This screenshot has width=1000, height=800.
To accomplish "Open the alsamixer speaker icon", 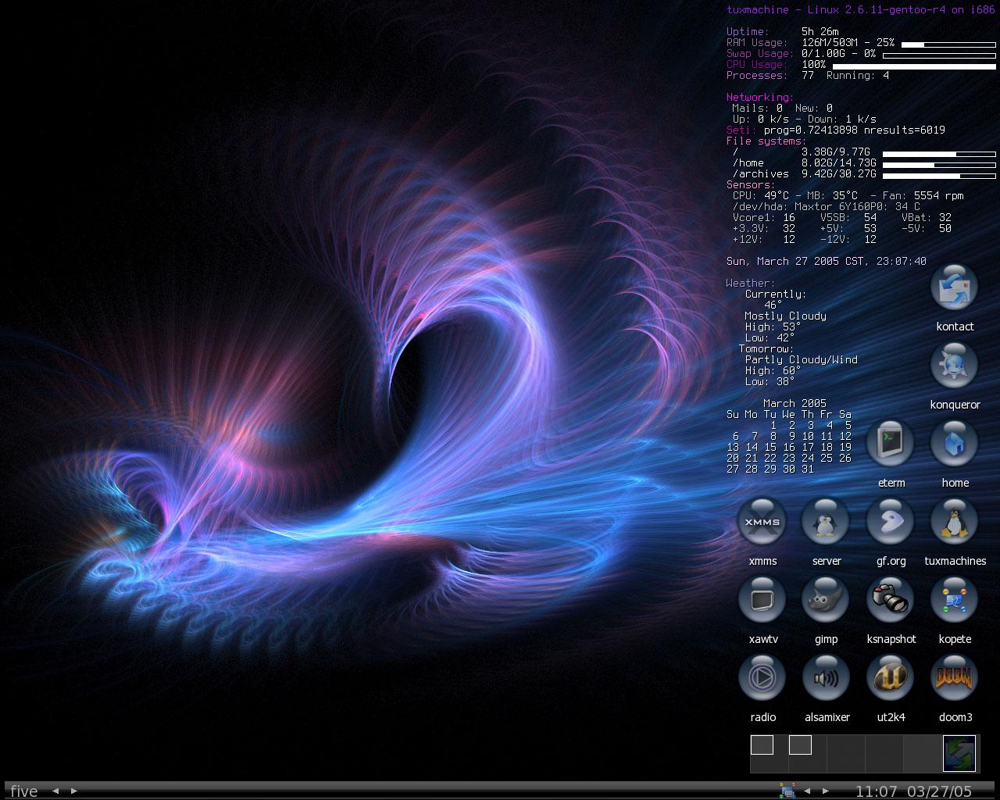I will [826, 677].
